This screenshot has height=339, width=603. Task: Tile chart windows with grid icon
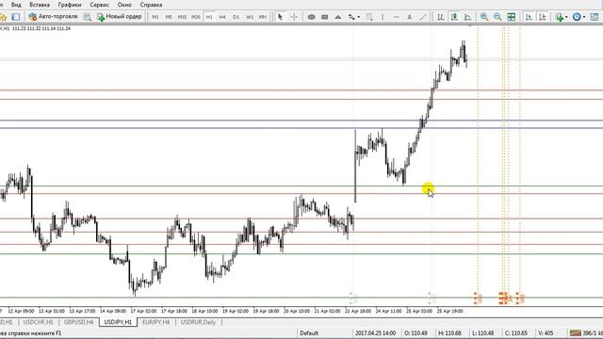(x=511, y=17)
